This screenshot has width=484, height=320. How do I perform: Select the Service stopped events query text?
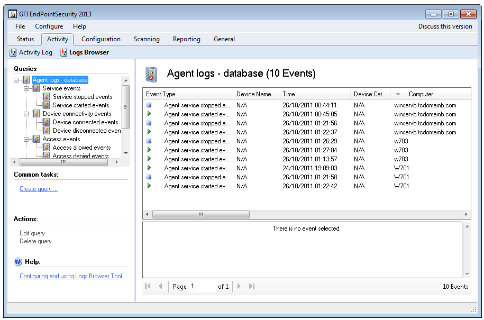83,97
